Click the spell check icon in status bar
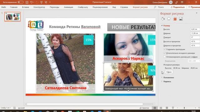The image size is (200, 112). (14, 108)
